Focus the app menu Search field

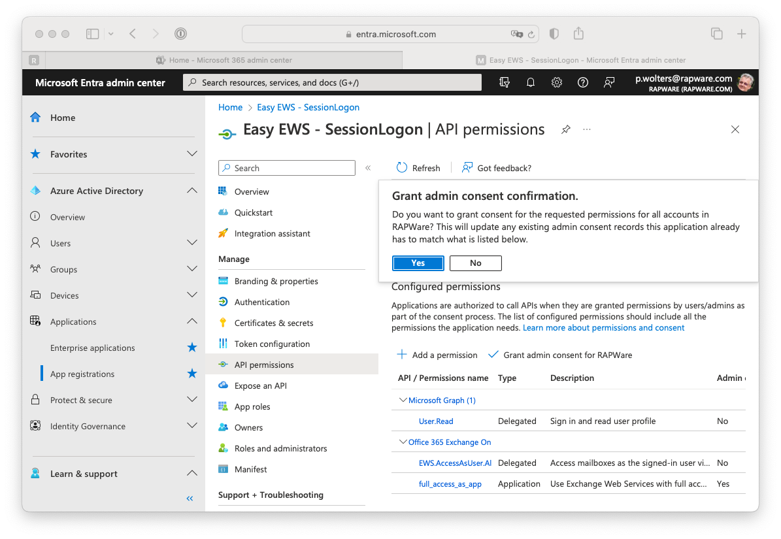287,168
